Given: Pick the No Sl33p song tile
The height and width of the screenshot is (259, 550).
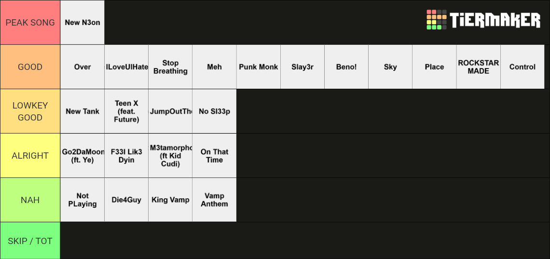Looking at the screenshot, I should [214, 111].
